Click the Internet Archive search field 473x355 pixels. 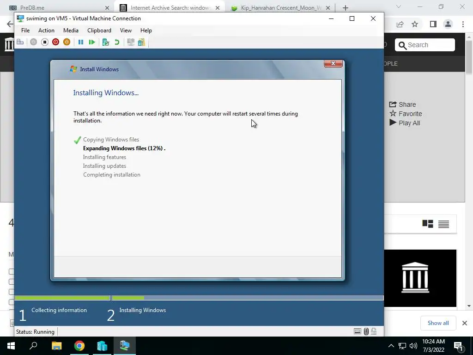click(x=425, y=45)
